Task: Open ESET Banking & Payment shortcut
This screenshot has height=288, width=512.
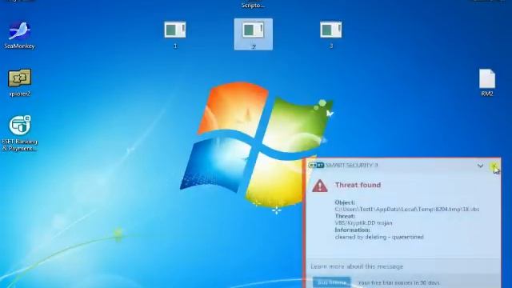Action: (x=19, y=134)
